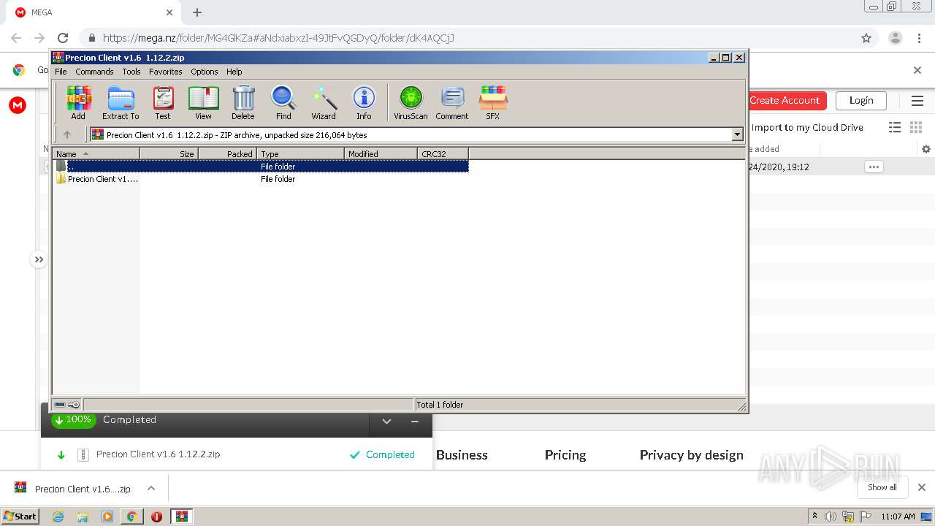
Task: Open the Windows Start menu
Action: [20, 516]
